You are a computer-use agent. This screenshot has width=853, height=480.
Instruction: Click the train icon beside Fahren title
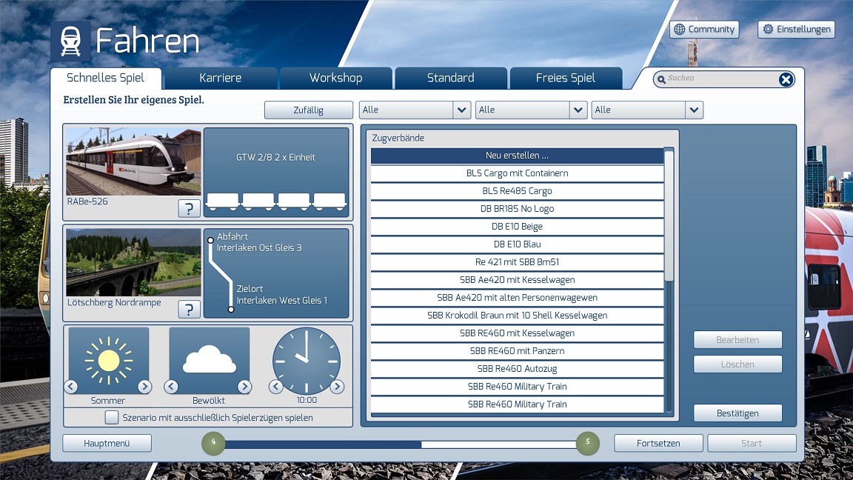pyautogui.click(x=71, y=42)
